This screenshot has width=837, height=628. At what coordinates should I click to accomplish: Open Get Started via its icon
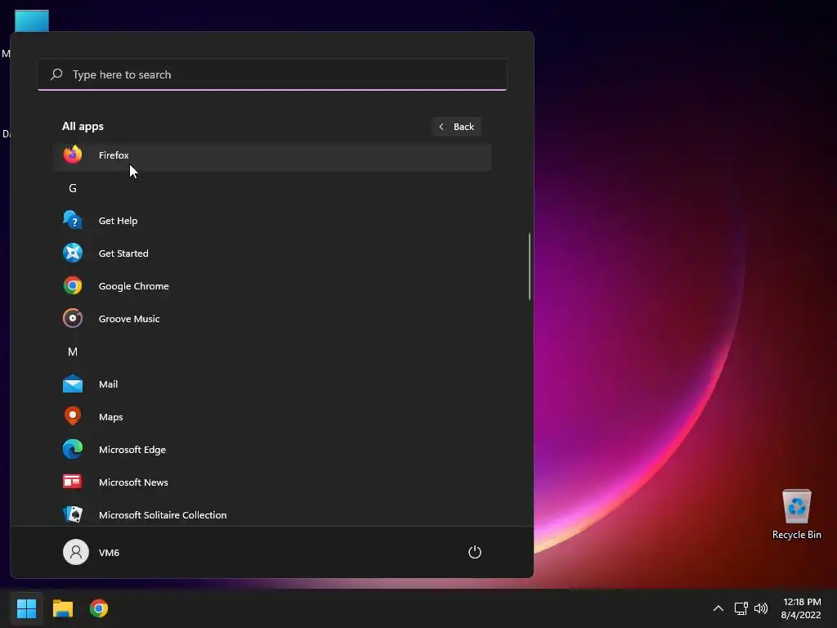tap(73, 253)
